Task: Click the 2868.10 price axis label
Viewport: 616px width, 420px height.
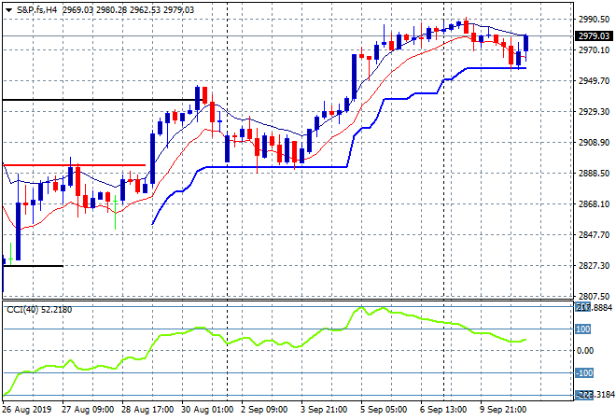Action: coord(594,204)
